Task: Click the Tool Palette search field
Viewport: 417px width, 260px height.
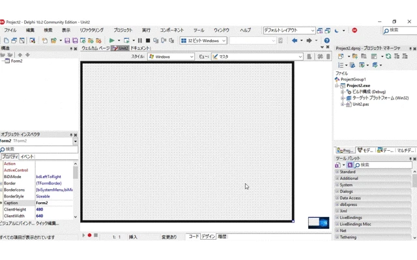Action: (x=383, y=165)
